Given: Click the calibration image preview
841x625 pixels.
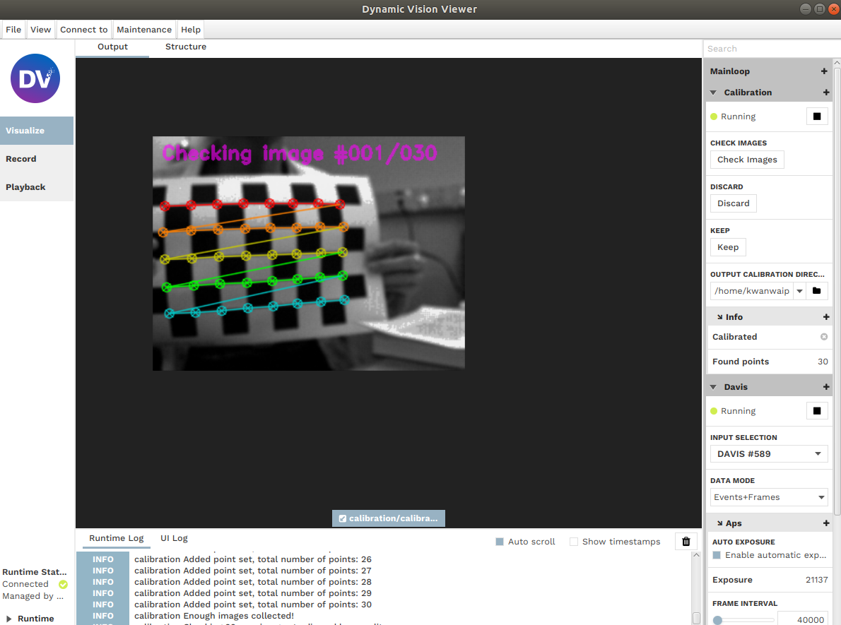Looking at the screenshot, I should (x=308, y=253).
